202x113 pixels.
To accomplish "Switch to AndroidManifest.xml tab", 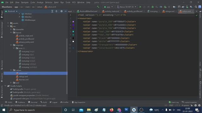I will coord(88,11).
